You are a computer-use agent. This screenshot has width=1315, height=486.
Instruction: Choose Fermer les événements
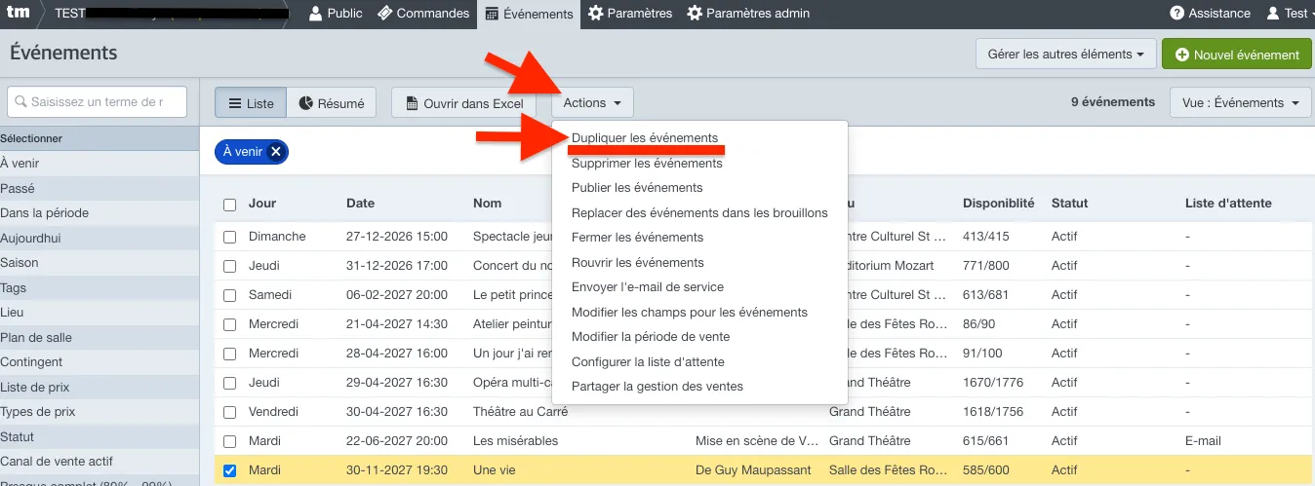637,238
